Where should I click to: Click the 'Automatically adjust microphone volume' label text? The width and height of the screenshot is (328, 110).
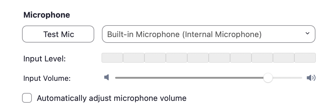[111, 98]
